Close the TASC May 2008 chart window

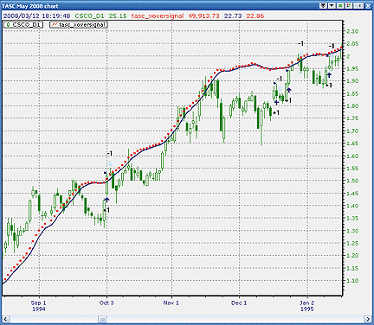click(x=369, y=5)
